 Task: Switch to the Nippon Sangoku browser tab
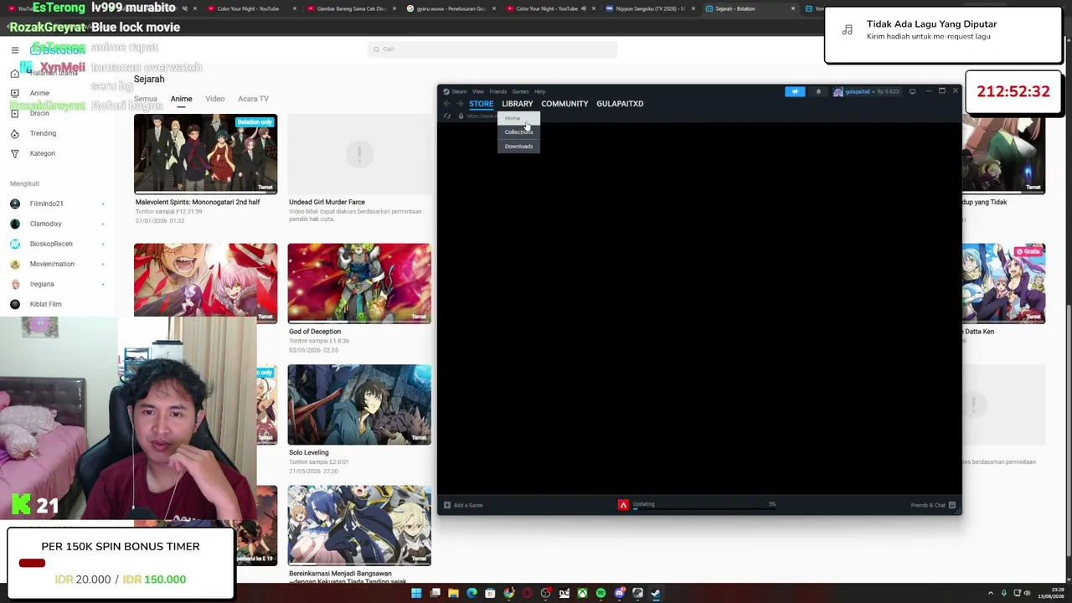[651, 8]
